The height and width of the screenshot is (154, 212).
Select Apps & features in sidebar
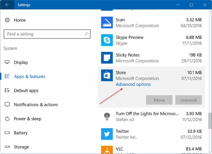pyautogui.click(x=30, y=77)
